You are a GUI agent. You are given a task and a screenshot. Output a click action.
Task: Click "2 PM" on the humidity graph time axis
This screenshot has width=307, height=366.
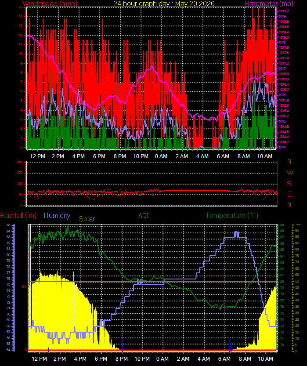click(60, 359)
